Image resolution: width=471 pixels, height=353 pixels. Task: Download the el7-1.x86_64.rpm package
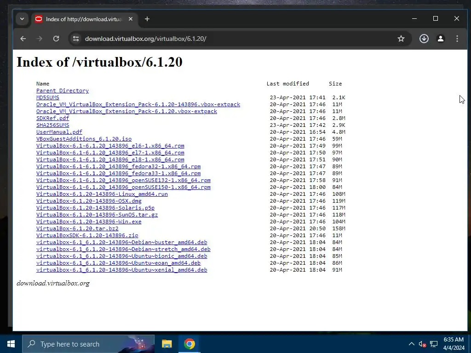(x=110, y=153)
